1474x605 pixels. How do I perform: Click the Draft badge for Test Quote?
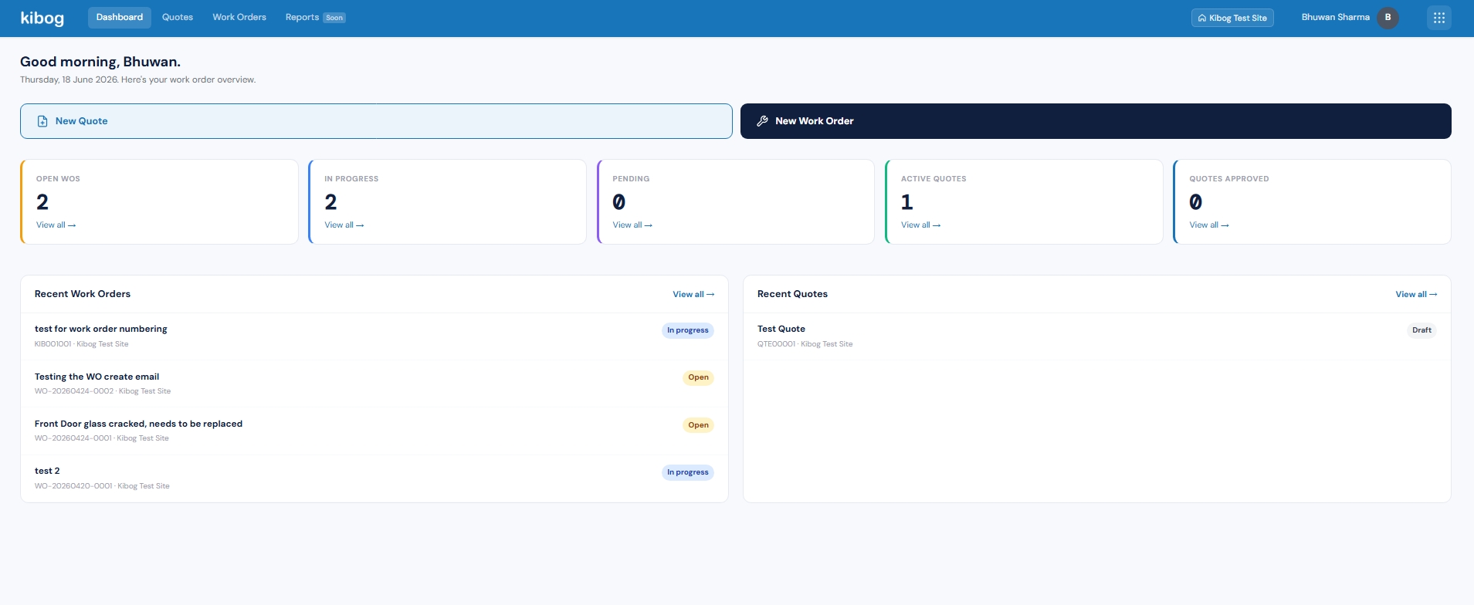tap(1421, 330)
